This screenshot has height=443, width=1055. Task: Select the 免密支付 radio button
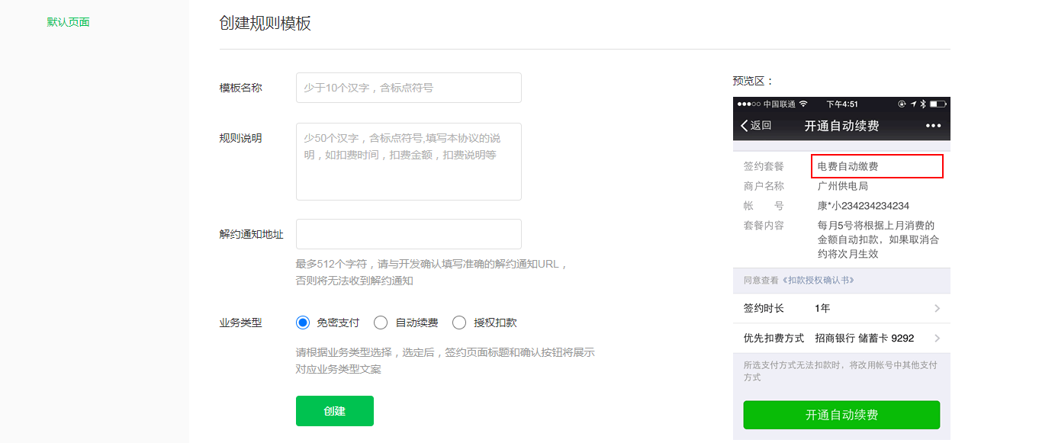click(303, 323)
